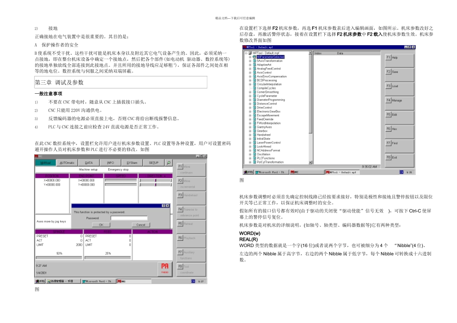Click the F1 Help button in MPTool
The width and height of the screenshot is (457, 323).
coord(399,60)
